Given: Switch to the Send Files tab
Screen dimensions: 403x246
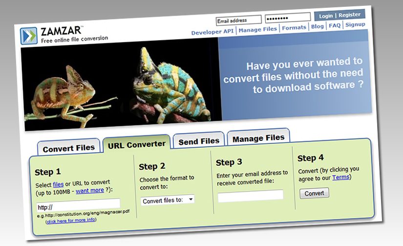Looking at the screenshot, I should (199, 141).
